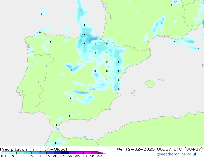204x157 pixels.
Task: Click the value '2' over Morocco
Action: [56, 143]
